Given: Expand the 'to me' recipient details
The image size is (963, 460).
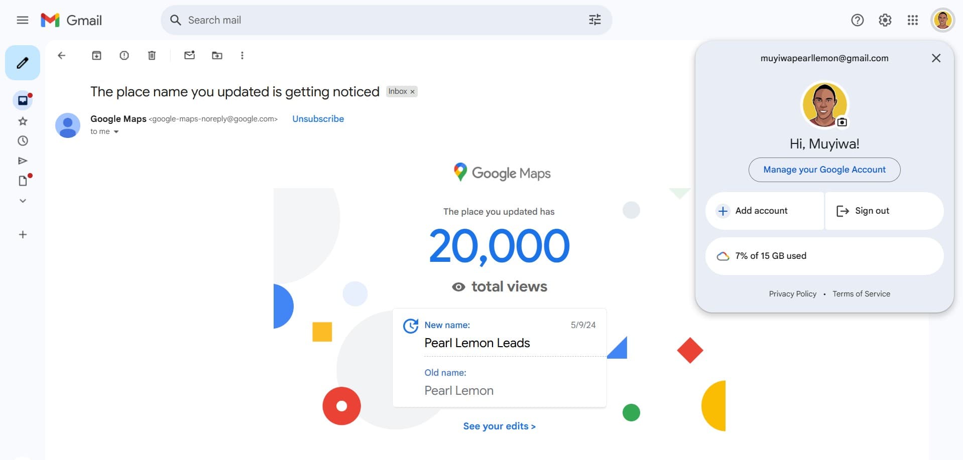Looking at the screenshot, I should coord(116,132).
